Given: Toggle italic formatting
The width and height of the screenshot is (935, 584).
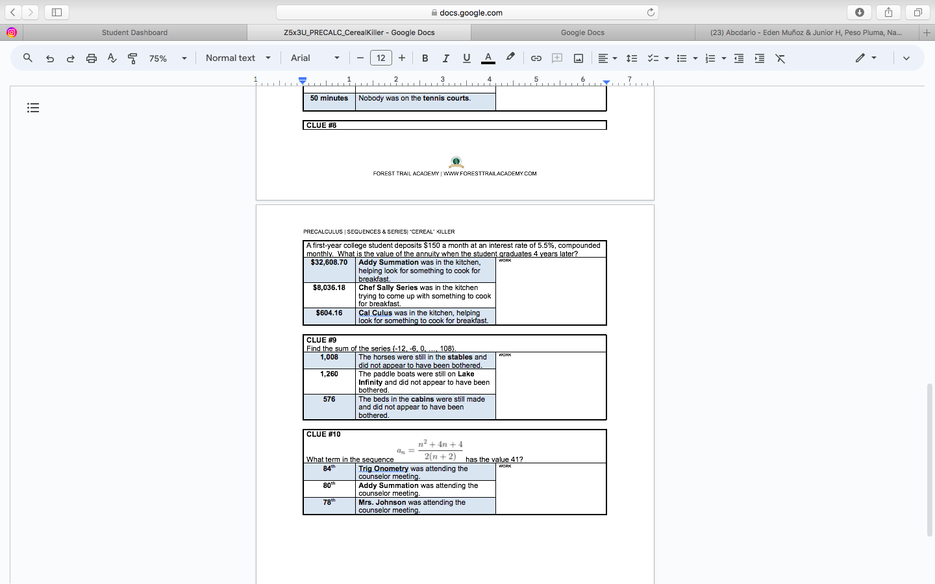Looking at the screenshot, I should [x=445, y=58].
